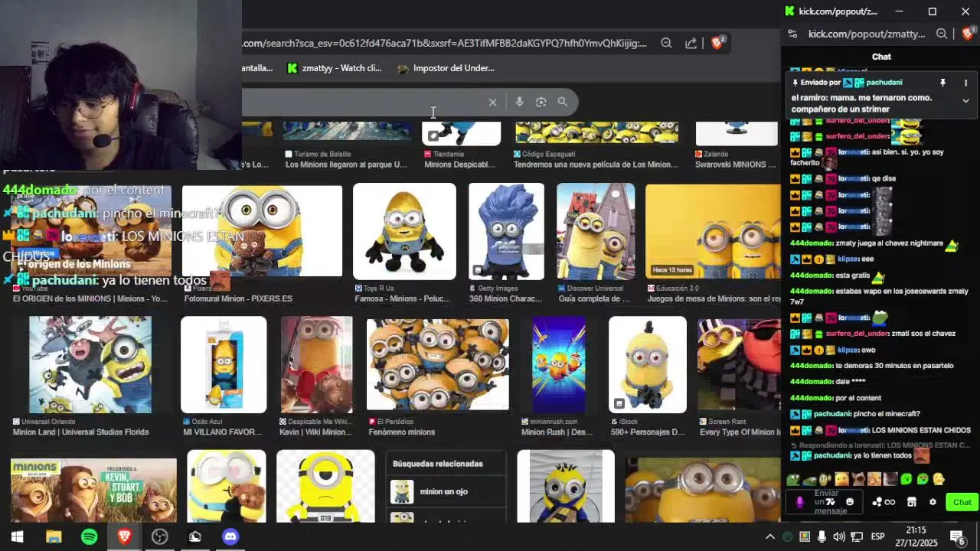Viewport: 980px width, 551px height.
Task: Open Windows Start menu
Action: pyautogui.click(x=17, y=536)
